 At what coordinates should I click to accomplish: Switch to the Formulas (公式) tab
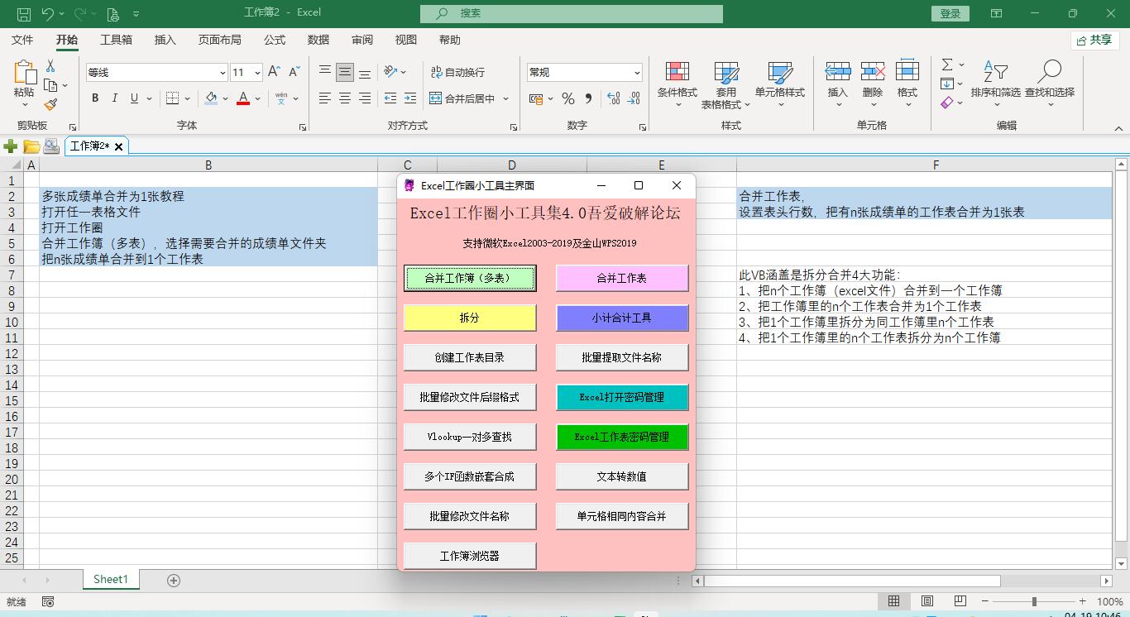point(275,40)
